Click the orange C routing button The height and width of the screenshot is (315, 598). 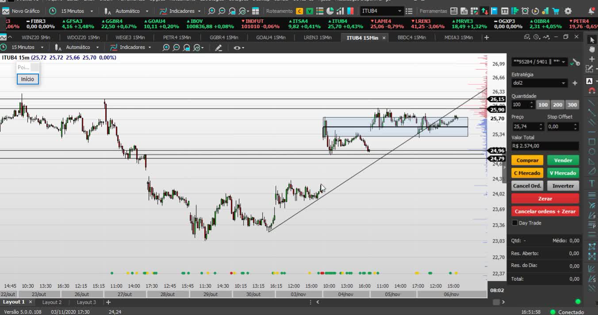tap(300, 11)
